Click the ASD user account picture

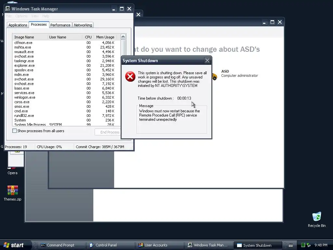(215, 76)
